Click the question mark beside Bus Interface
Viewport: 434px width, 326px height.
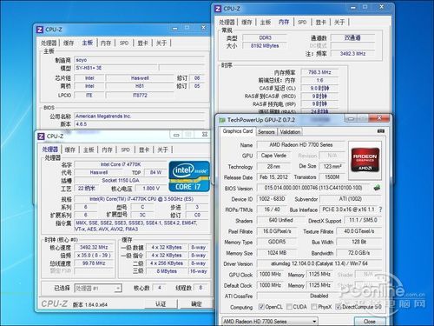380,210
